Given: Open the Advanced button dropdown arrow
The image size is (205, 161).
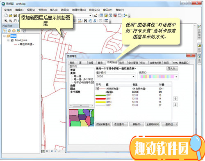Looking at the screenshot, I should point(176,124).
